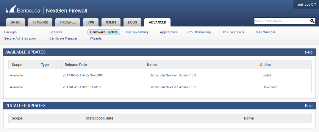This screenshot has width=319, height=132.
Task: Select release date 2017-04-27T14:22:34+0200
Action: coord(83,75)
